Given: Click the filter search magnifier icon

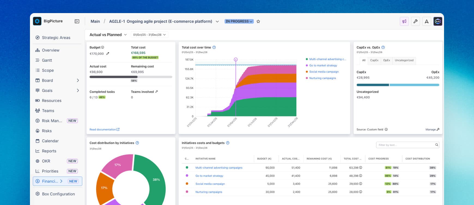Looking at the screenshot, I should coord(437,145).
